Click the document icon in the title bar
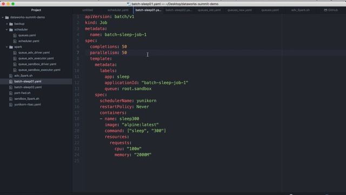 (x=129, y=4)
